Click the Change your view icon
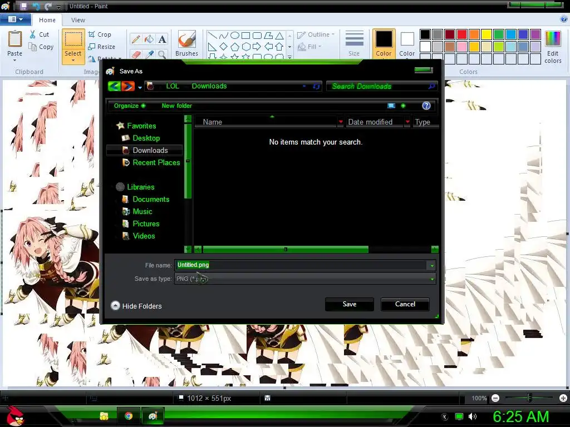Screen dimensions: 570x427 (391, 106)
